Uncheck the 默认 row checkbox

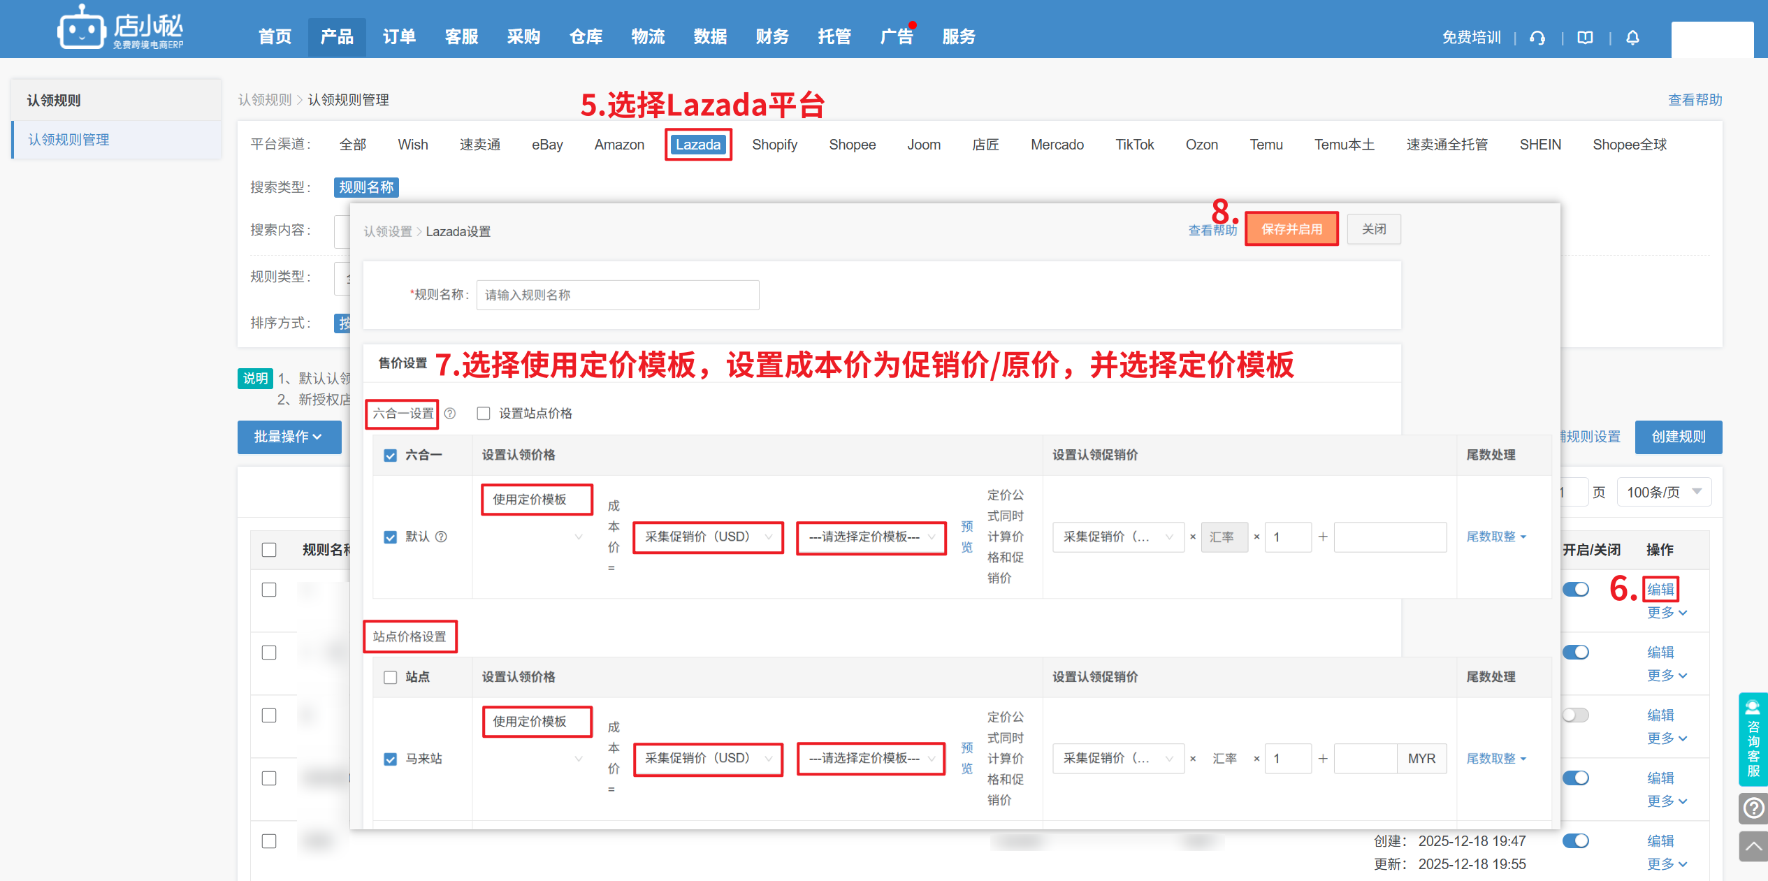(x=390, y=537)
